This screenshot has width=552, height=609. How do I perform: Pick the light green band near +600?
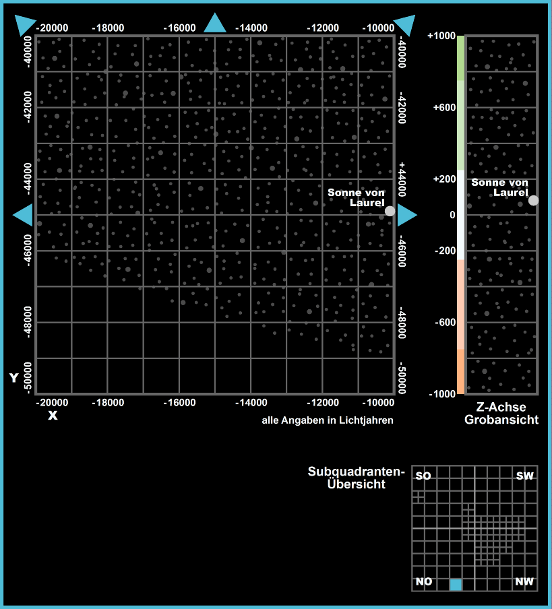(x=461, y=125)
